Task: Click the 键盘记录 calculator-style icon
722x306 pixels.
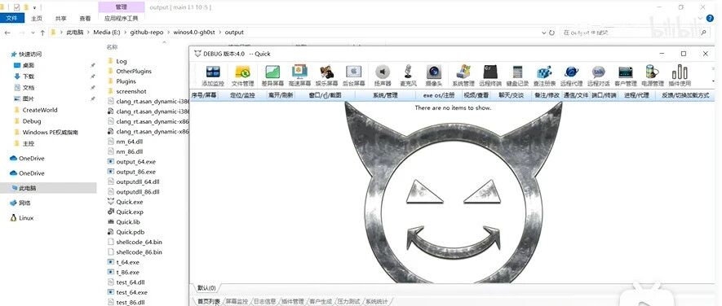Action: [517, 76]
